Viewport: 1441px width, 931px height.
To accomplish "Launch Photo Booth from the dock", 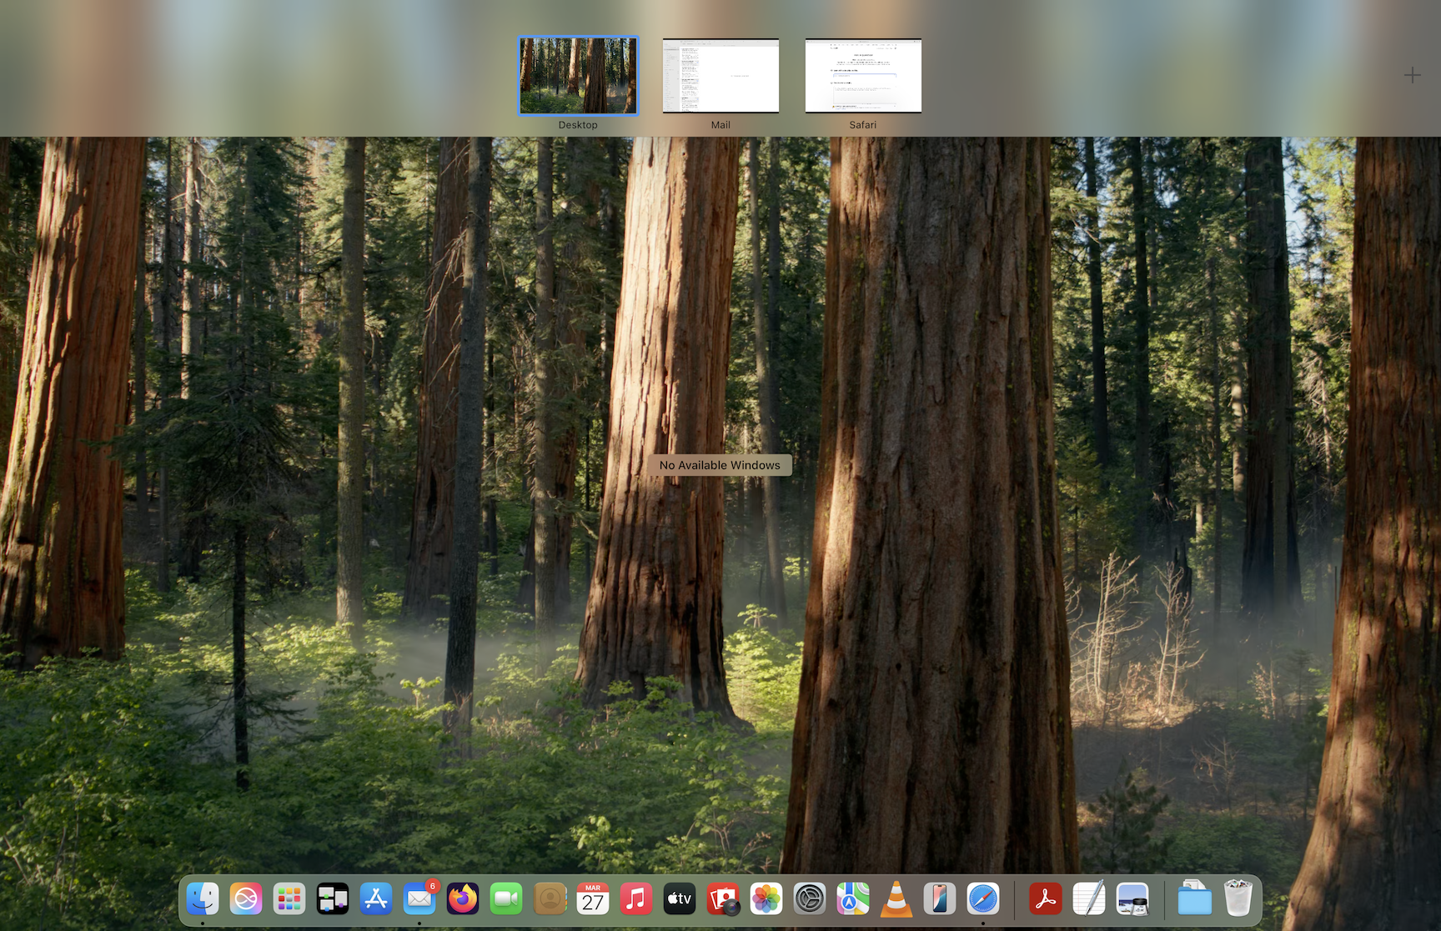I will (723, 899).
